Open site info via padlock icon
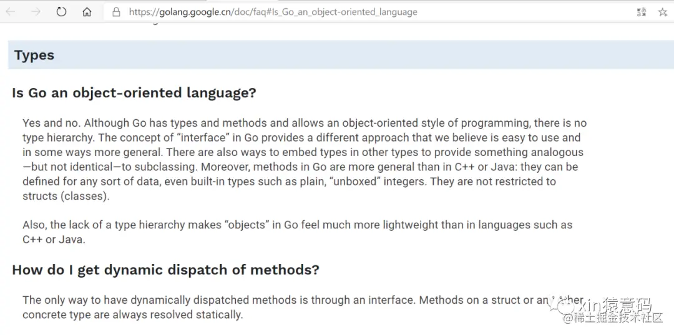 pos(116,12)
